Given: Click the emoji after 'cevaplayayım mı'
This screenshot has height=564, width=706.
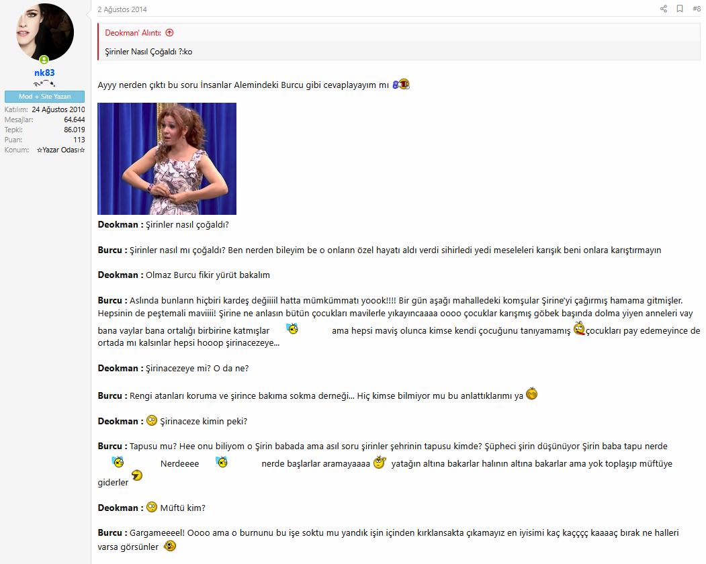Looking at the screenshot, I should (401, 85).
